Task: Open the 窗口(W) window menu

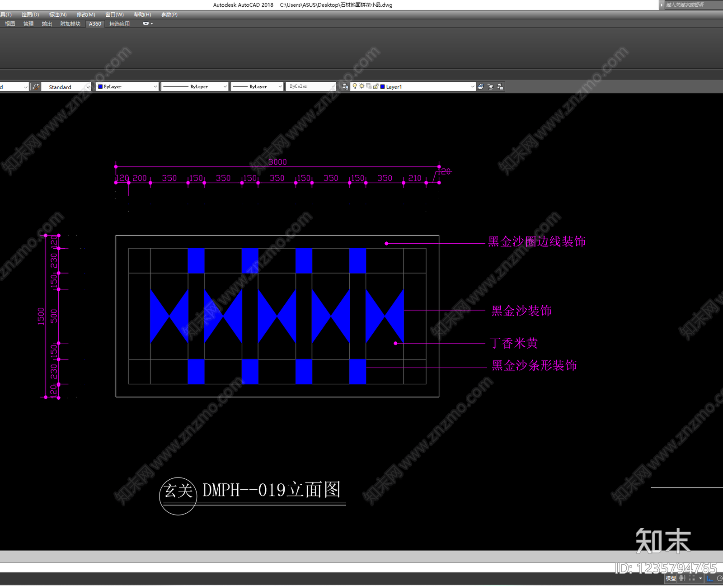Action: (114, 14)
